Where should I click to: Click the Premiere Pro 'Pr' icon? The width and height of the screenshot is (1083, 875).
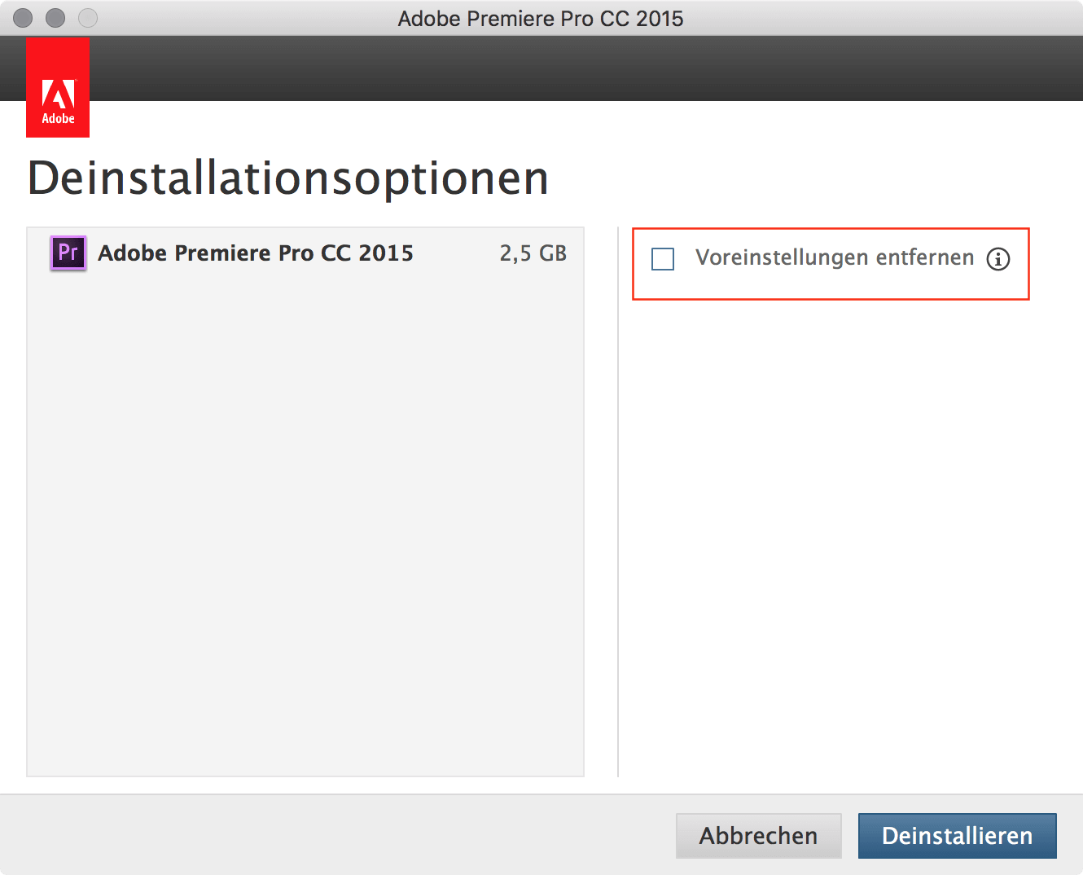pos(68,253)
